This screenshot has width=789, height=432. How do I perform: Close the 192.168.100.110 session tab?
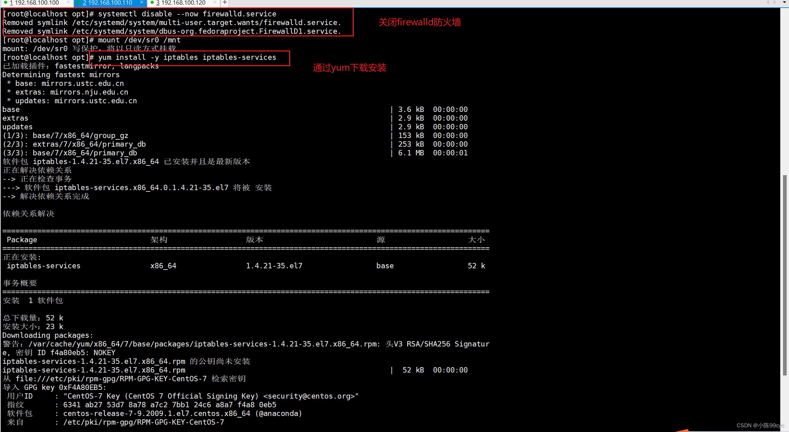[x=142, y=3]
